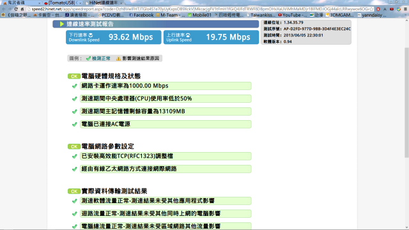Open the YouTube bookmark
The height and width of the screenshot is (230, 409).
[x=293, y=15]
